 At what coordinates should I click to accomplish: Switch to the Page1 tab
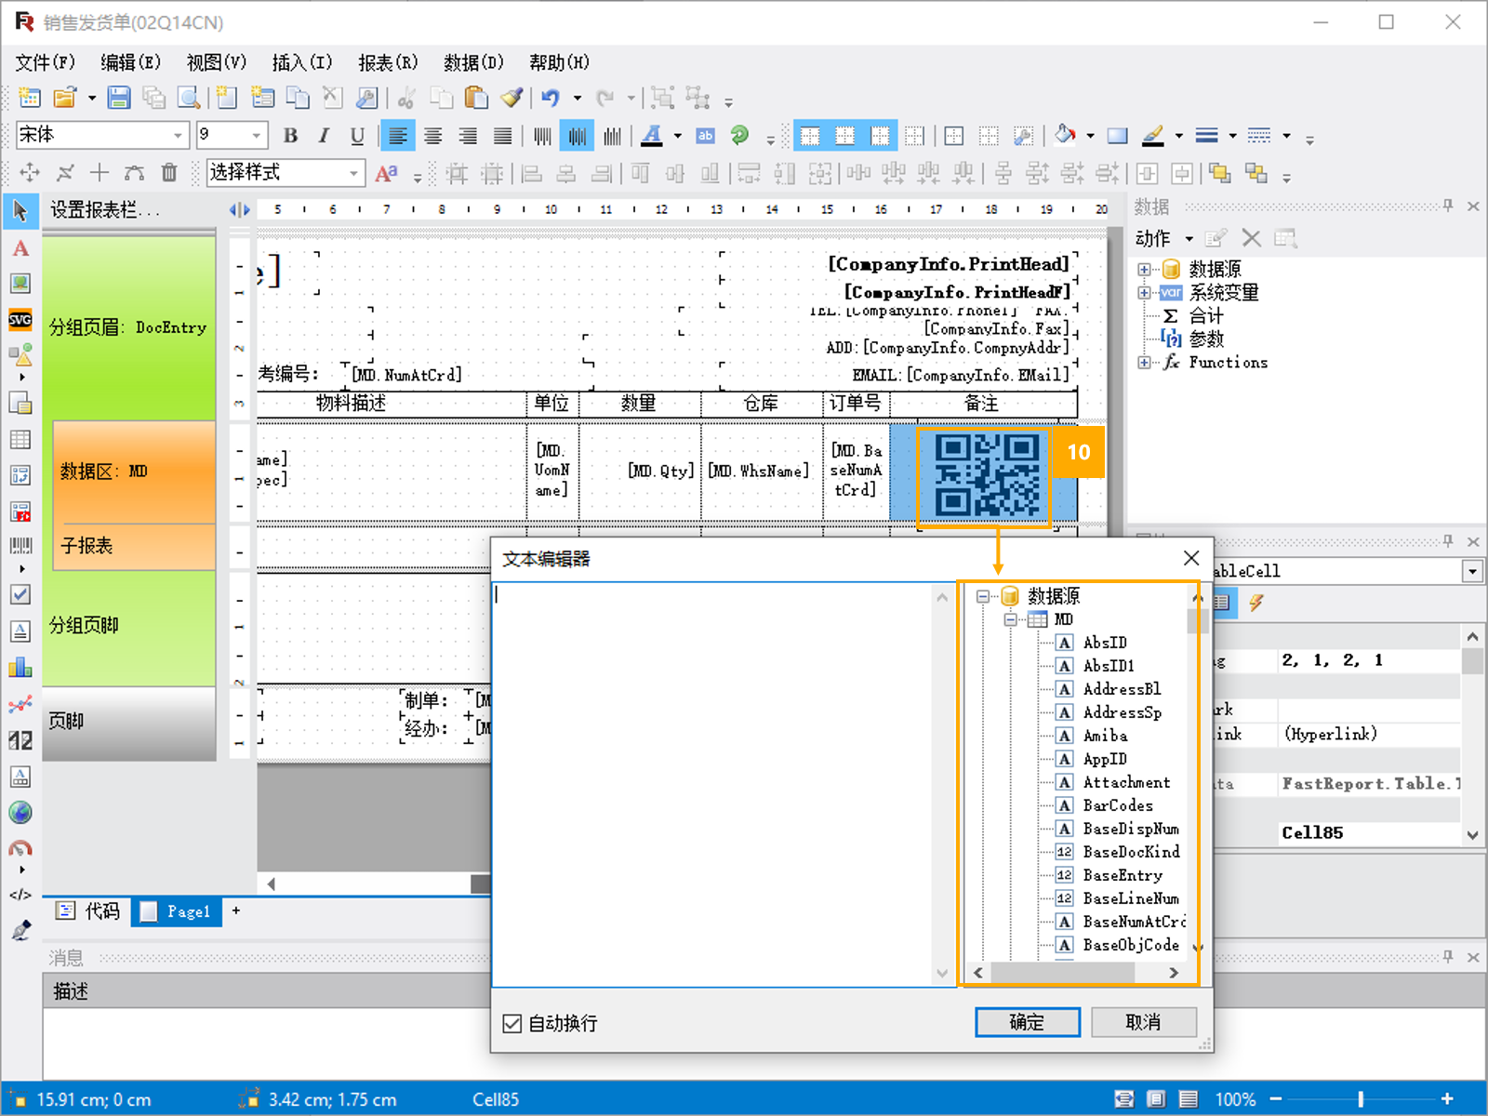[176, 911]
